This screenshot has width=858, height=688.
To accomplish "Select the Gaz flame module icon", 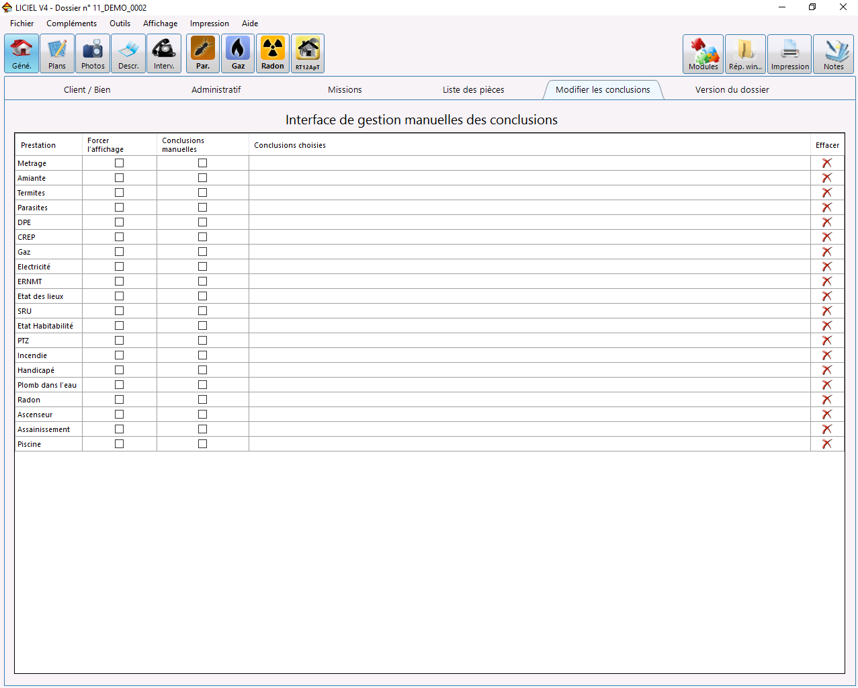I will coord(238,54).
